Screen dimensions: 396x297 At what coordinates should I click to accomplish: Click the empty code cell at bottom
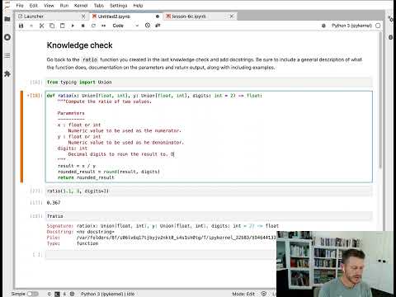[x=161, y=255]
